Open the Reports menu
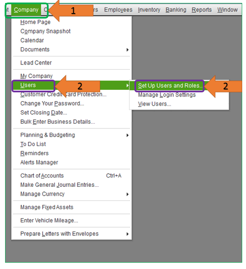This screenshot has height=269, width=246. pyautogui.click(x=202, y=10)
